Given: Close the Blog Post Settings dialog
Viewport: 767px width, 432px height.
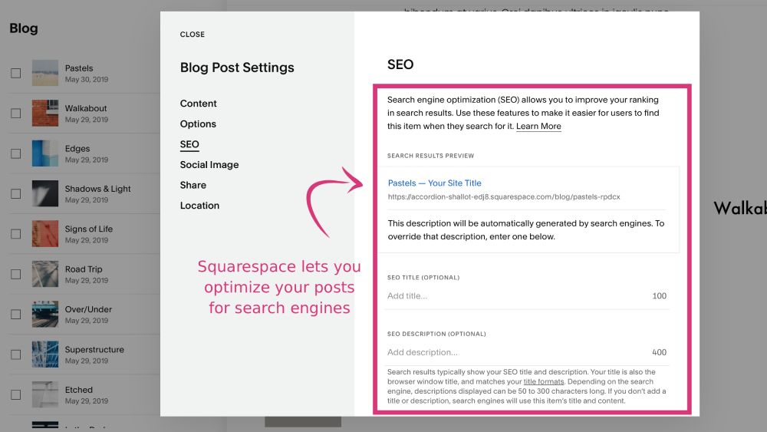Looking at the screenshot, I should pos(193,35).
